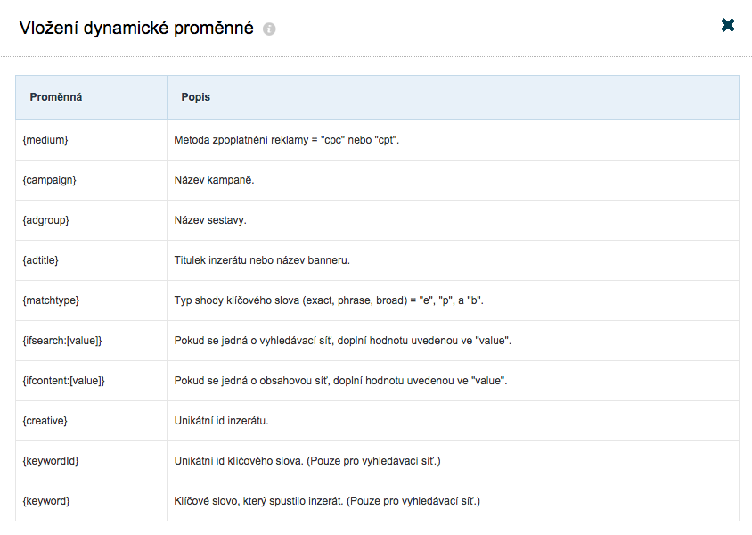Click the Popis column header

(x=196, y=97)
